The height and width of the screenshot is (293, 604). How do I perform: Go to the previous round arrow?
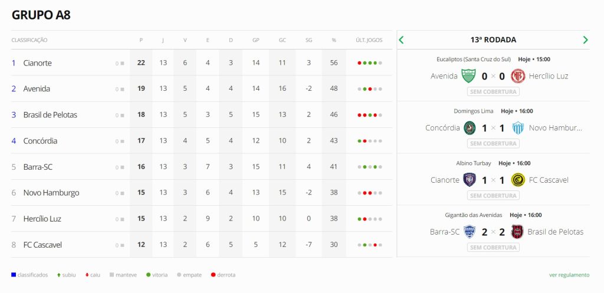pos(402,40)
